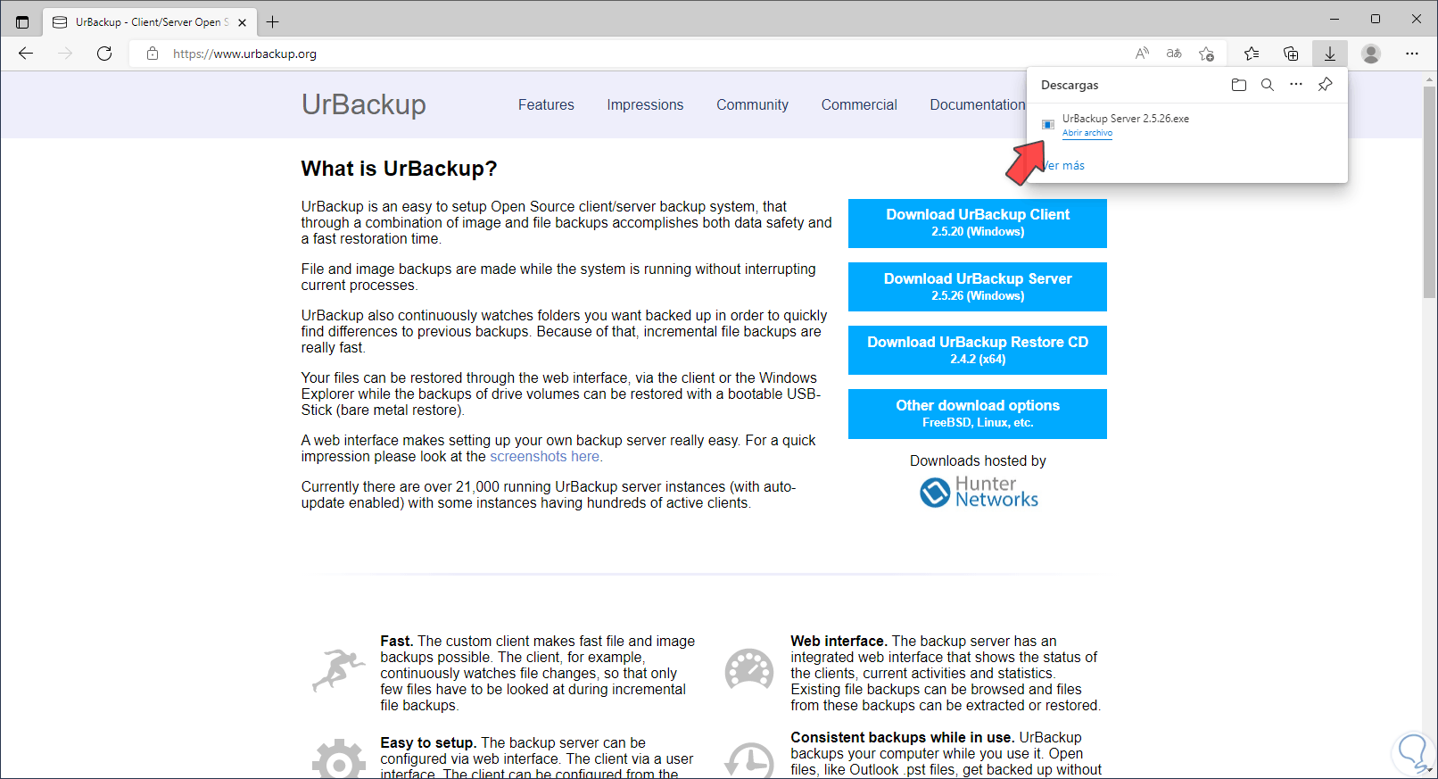
Task: Close the UrBackup tab
Action: (242, 22)
